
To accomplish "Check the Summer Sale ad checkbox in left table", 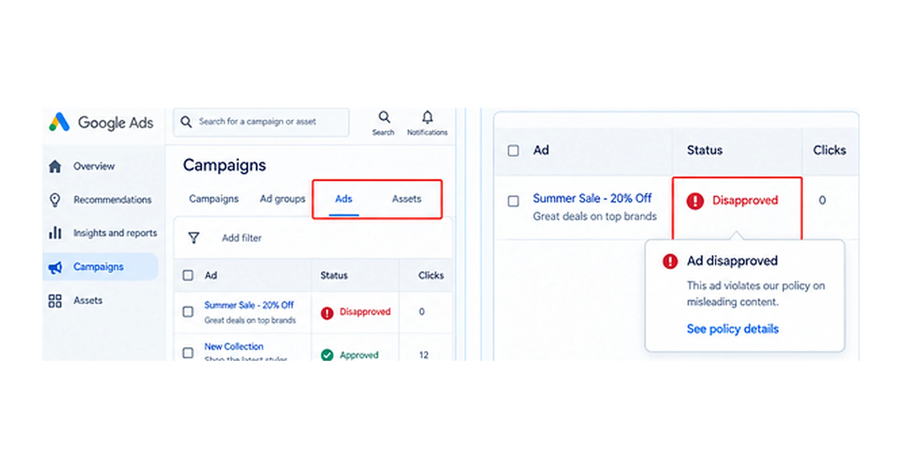I will point(188,312).
